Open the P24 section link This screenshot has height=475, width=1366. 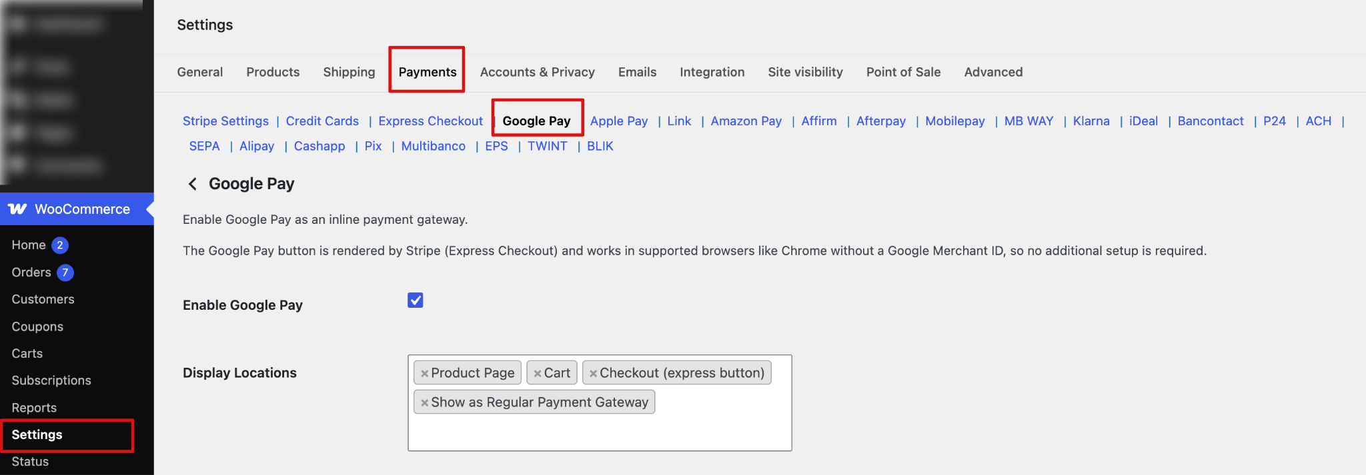point(1275,121)
